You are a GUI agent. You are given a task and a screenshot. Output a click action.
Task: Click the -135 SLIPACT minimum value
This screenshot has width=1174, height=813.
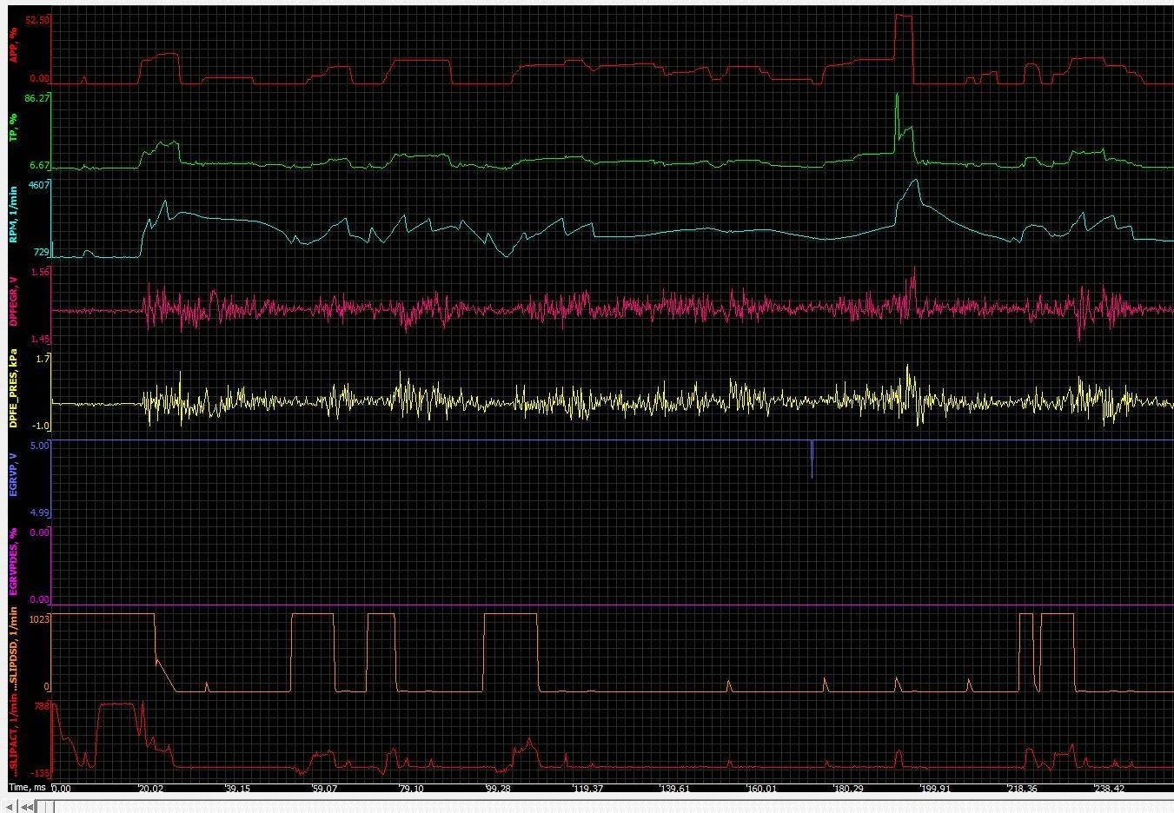coord(40,773)
